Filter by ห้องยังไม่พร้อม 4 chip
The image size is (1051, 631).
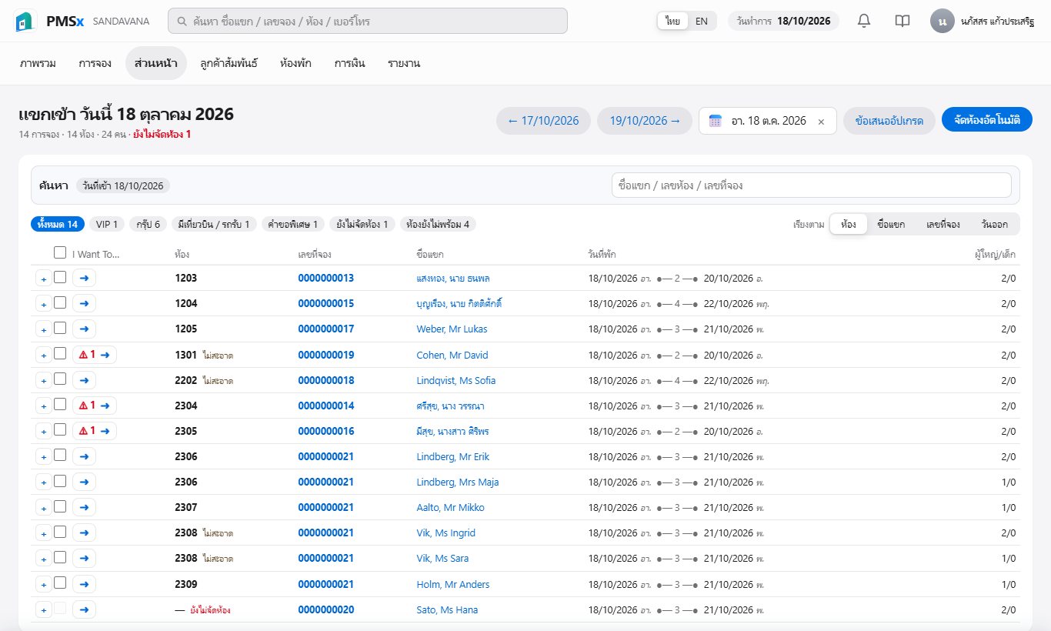pos(438,224)
